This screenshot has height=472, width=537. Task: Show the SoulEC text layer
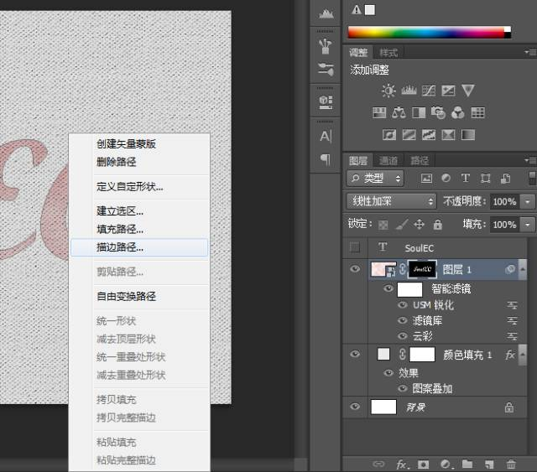coord(355,247)
